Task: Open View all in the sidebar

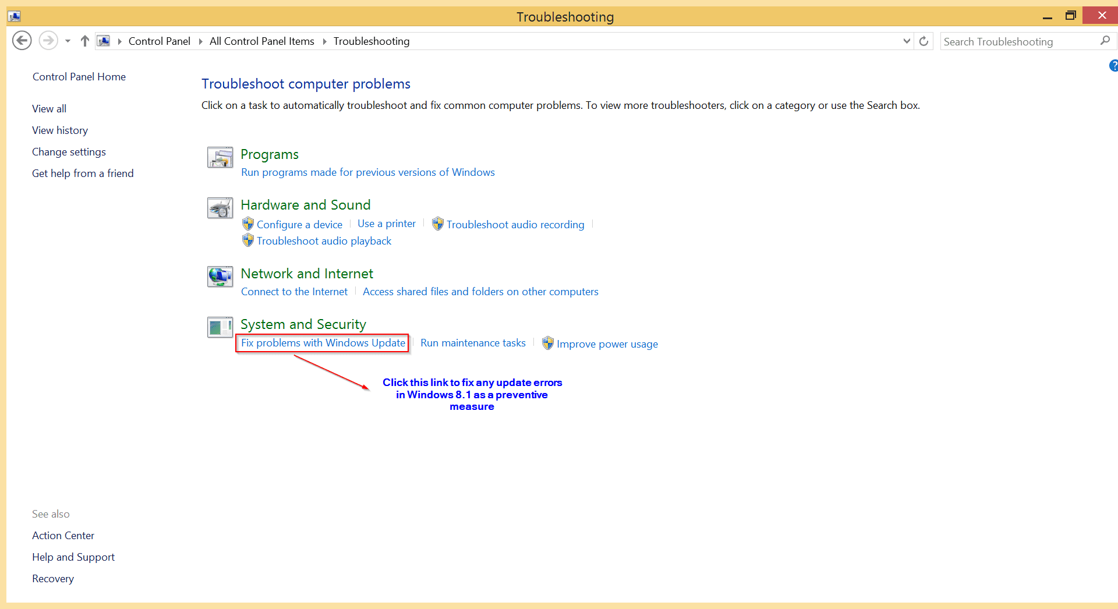Action: click(x=49, y=109)
